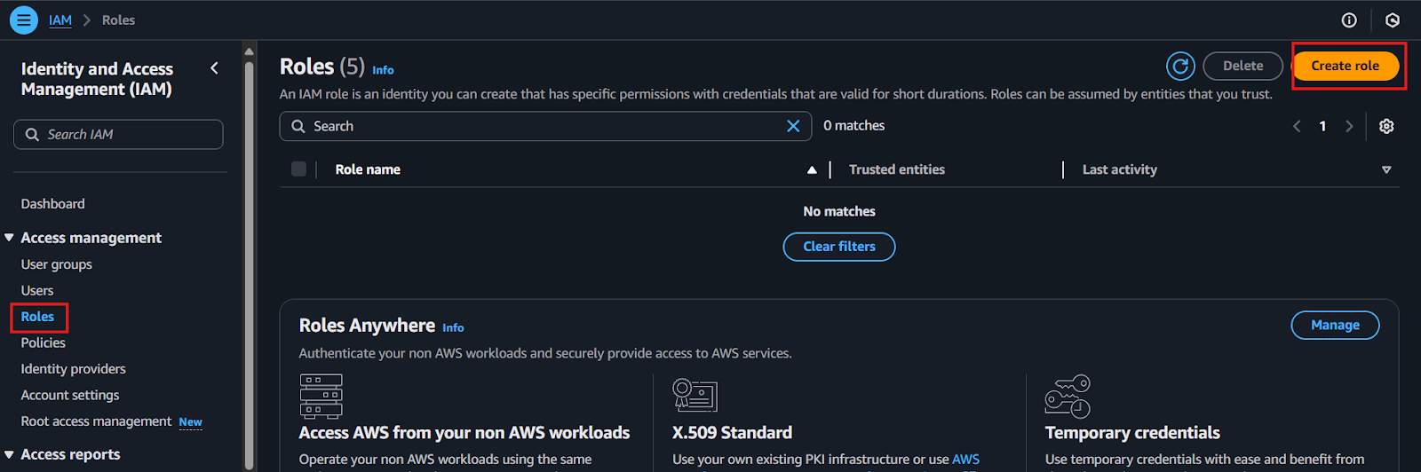
Task: Click the Clear filters button
Action: pos(839,247)
